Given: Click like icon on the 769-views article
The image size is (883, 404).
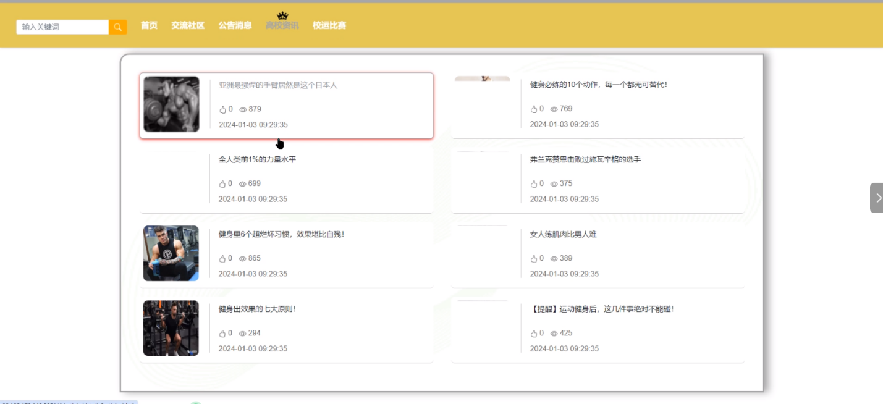Looking at the screenshot, I should click(534, 109).
